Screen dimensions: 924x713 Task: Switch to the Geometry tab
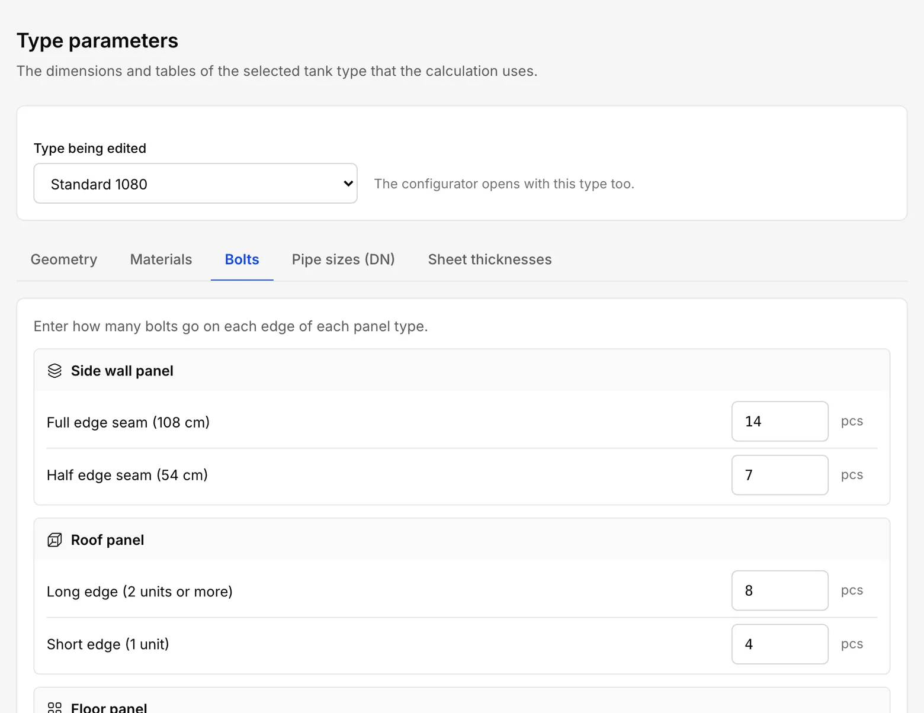[64, 259]
